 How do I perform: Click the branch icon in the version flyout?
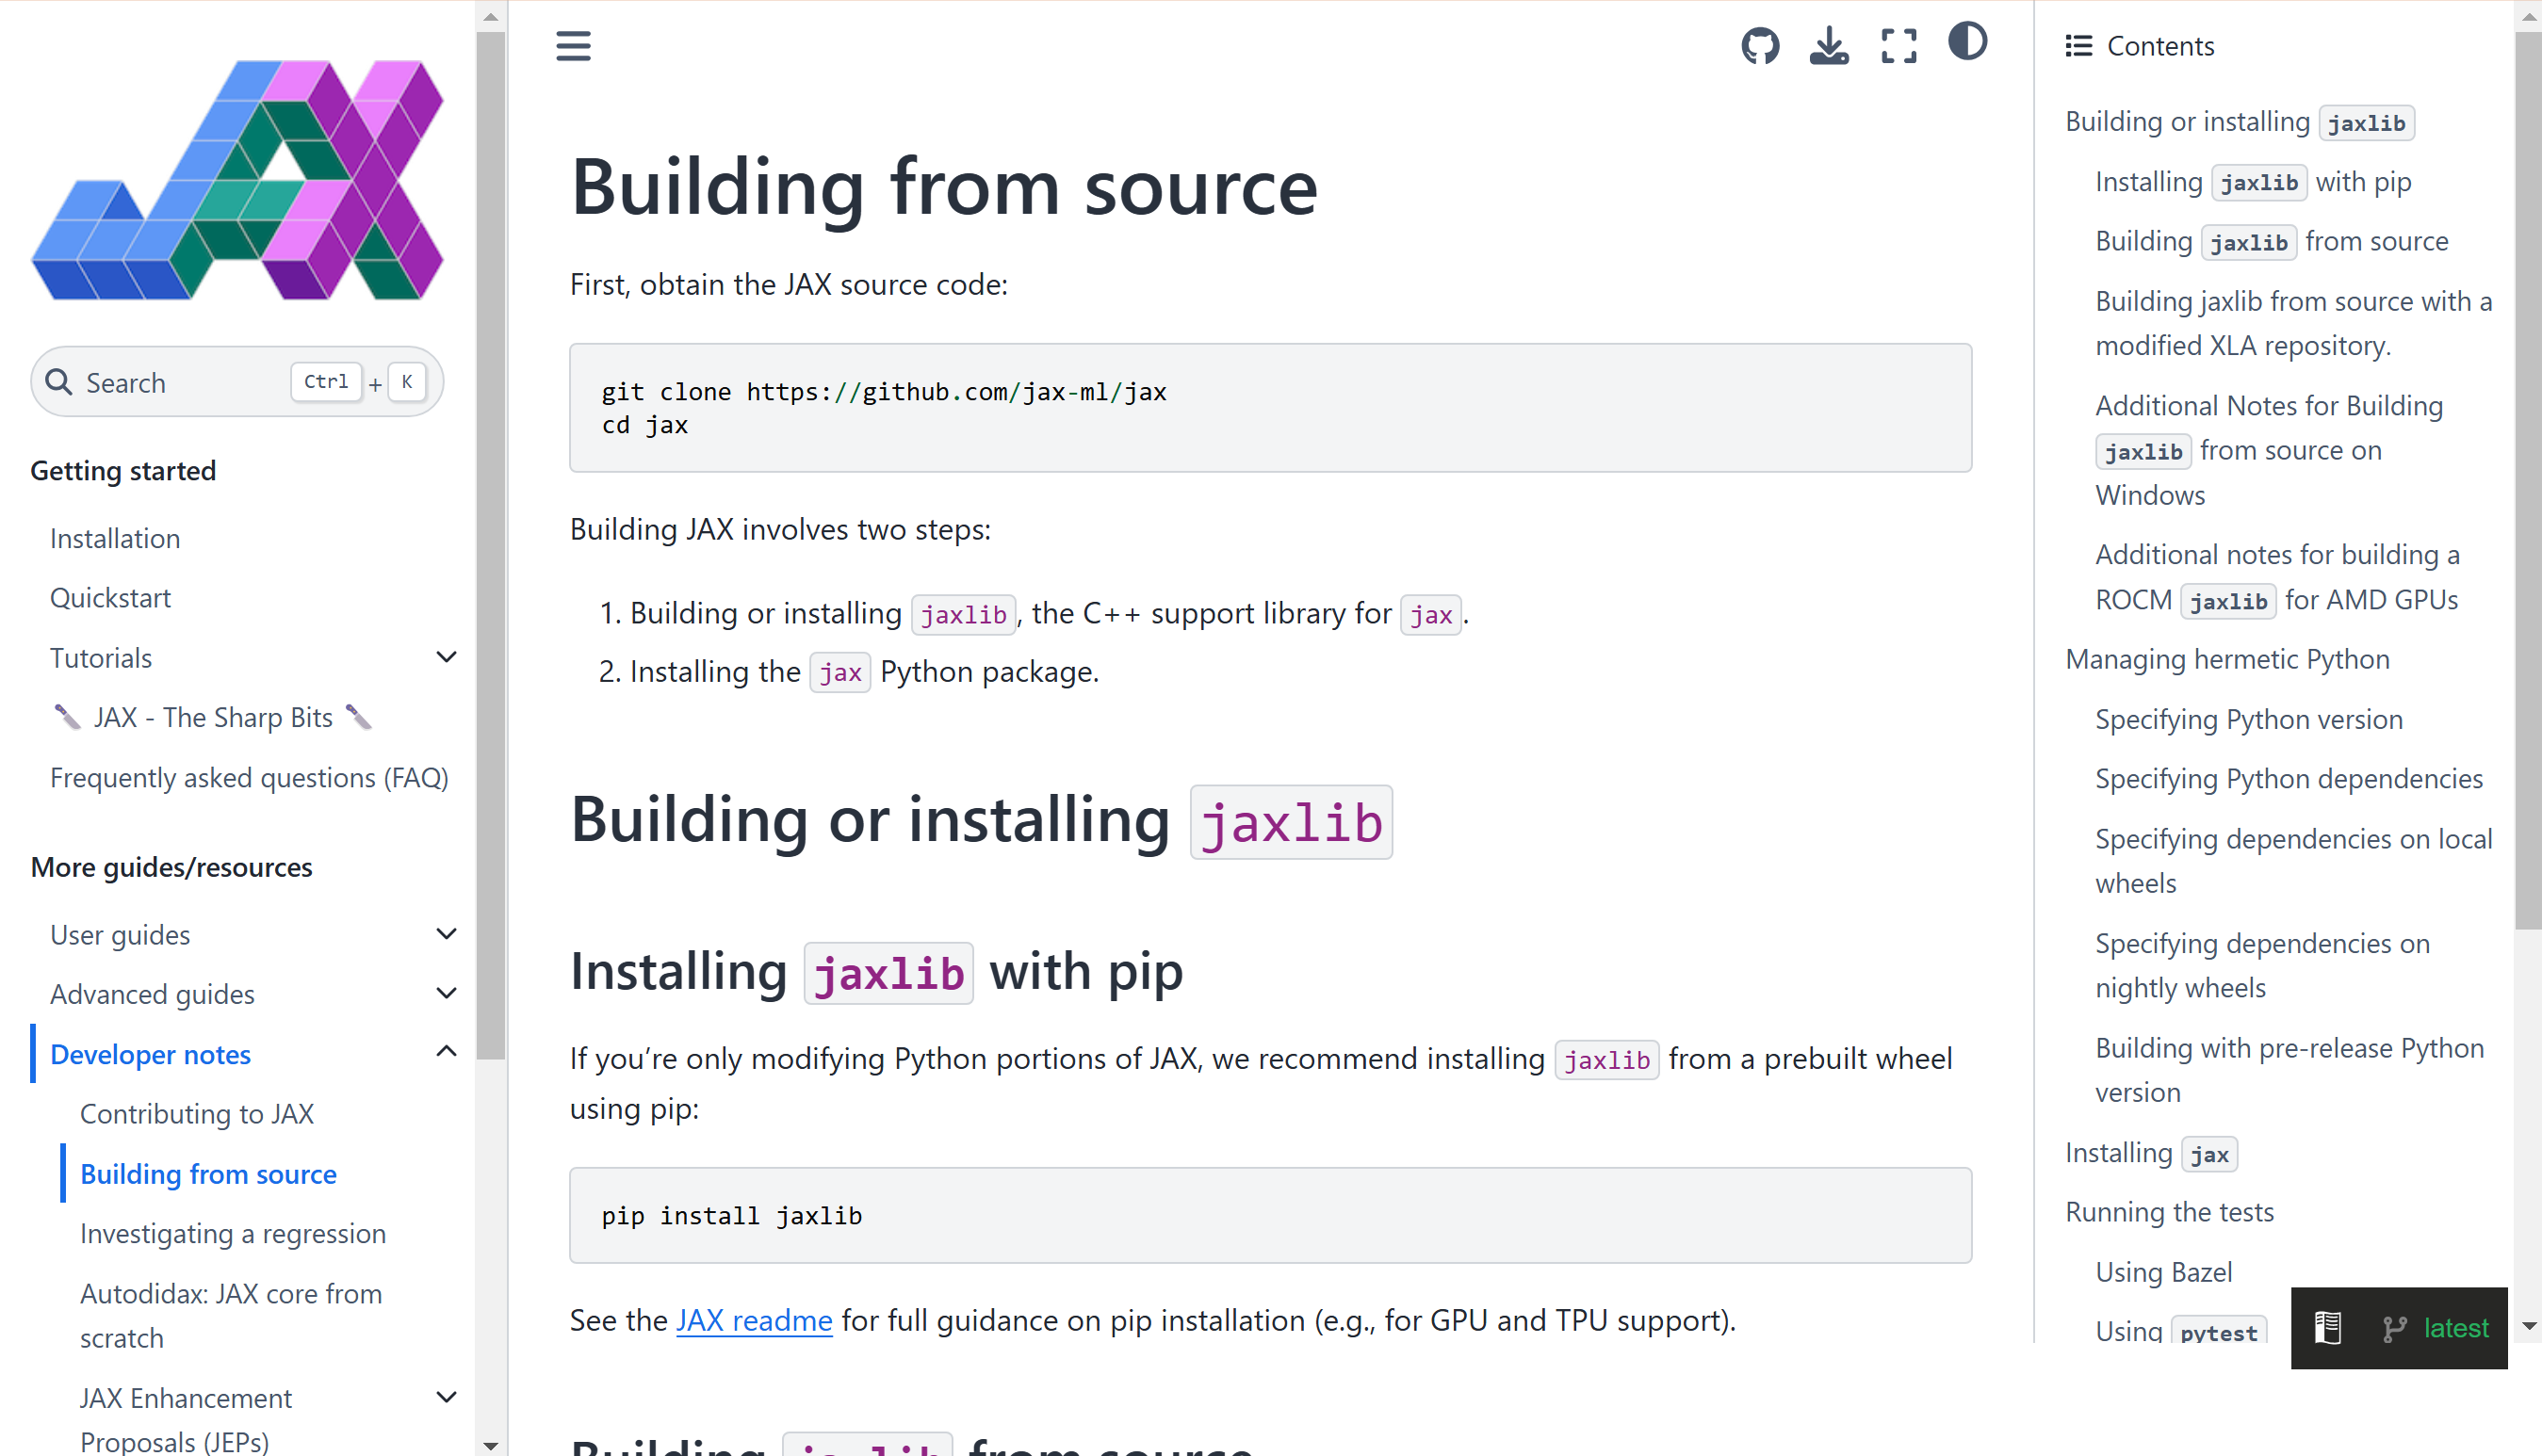2394,1328
